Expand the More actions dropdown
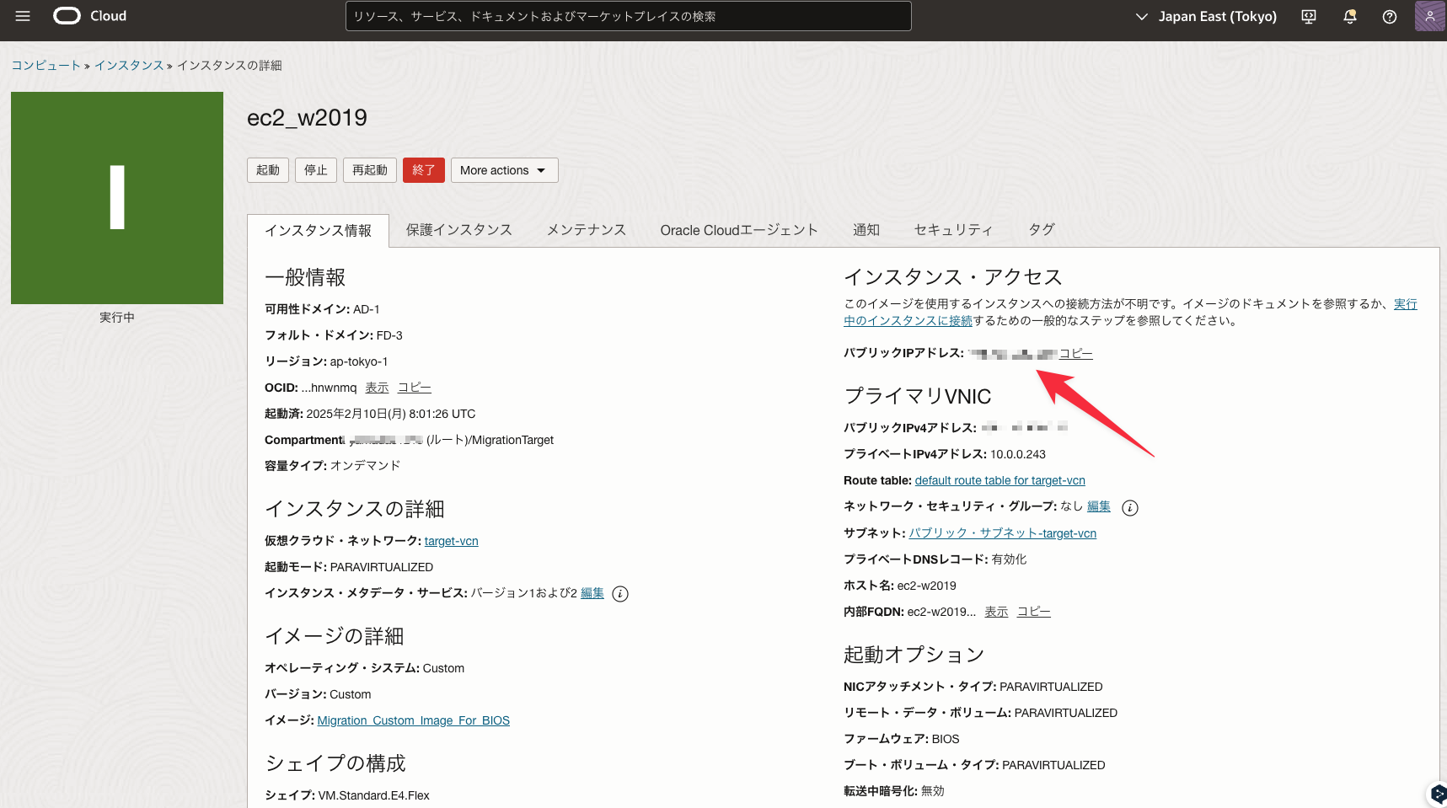The width and height of the screenshot is (1447, 808). click(x=504, y=170)
